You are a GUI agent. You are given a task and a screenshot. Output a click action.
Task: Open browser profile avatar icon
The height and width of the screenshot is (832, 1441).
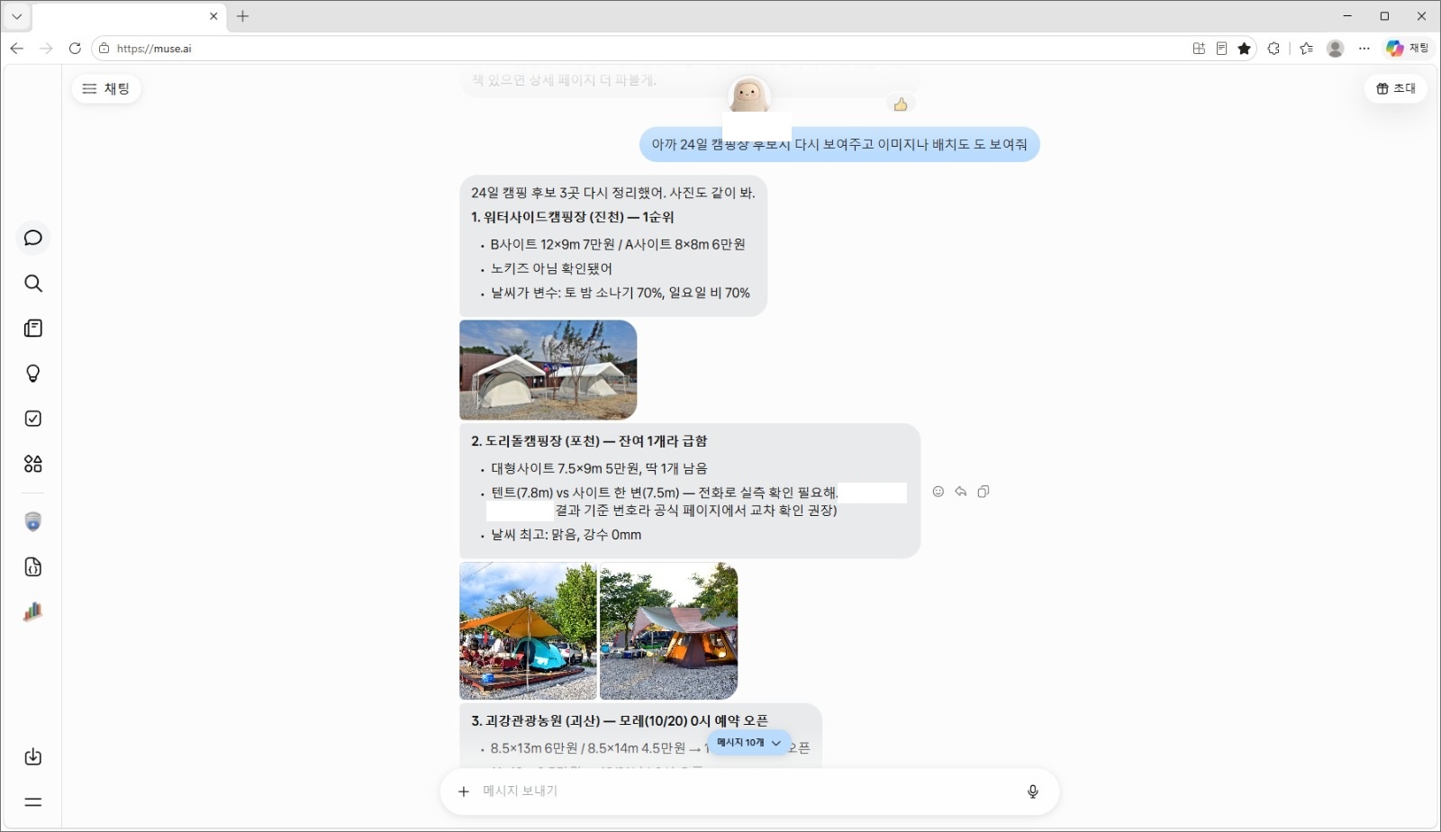pos(1336,49)
